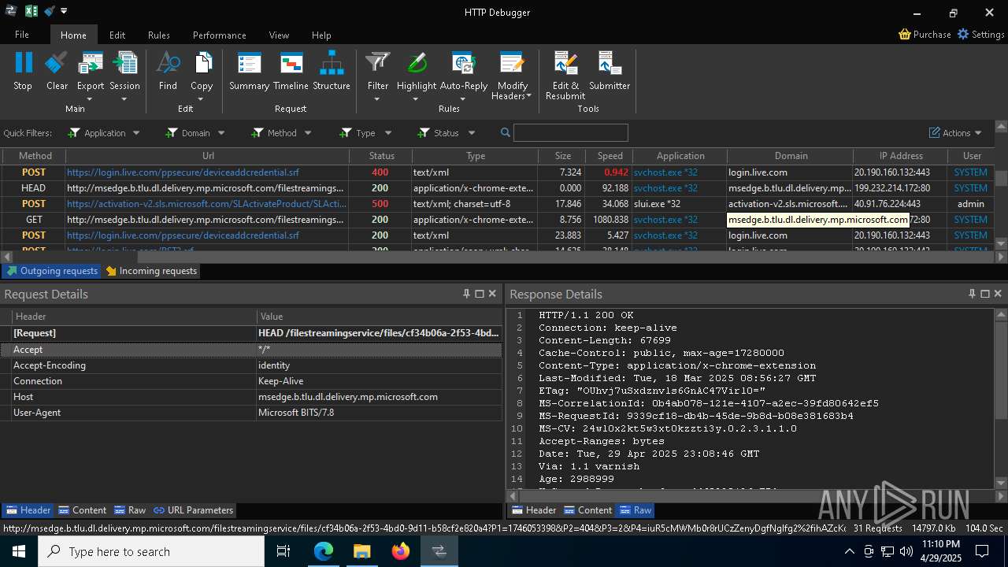The width and height of the screenshot is (1008, 567).
Task: Maximize the Request Details panel
Action: (479, 294)
